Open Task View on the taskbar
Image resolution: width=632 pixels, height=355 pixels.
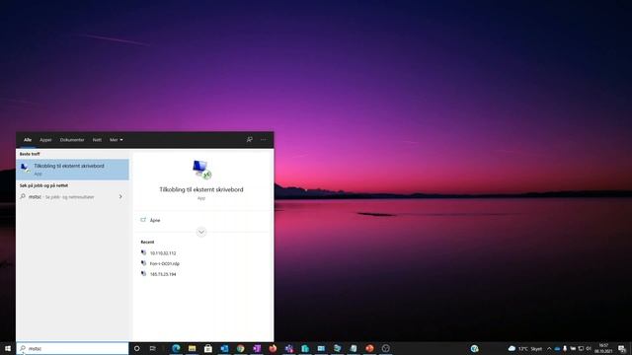point(152,348)
